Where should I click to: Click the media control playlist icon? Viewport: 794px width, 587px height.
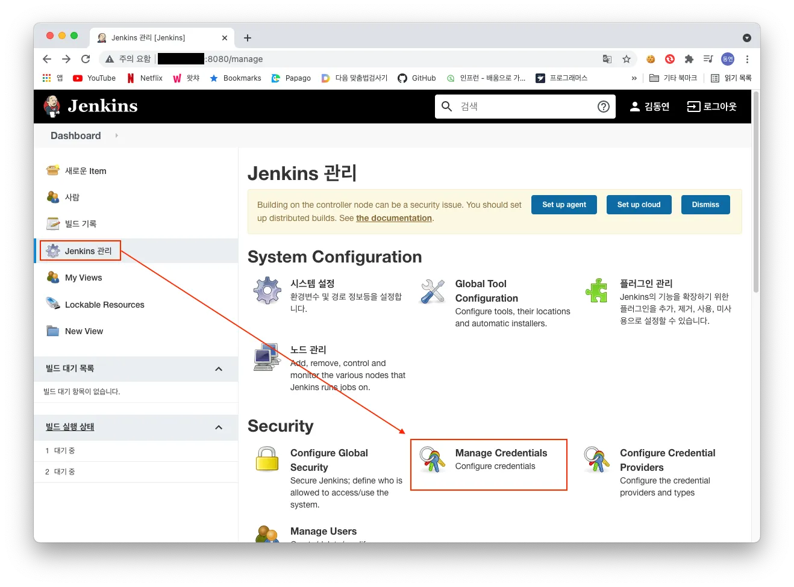click(708, 59)
